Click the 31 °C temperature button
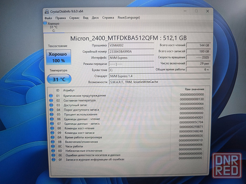The height and width of the screenshot is (184, 246). click(x=59, y=79)
